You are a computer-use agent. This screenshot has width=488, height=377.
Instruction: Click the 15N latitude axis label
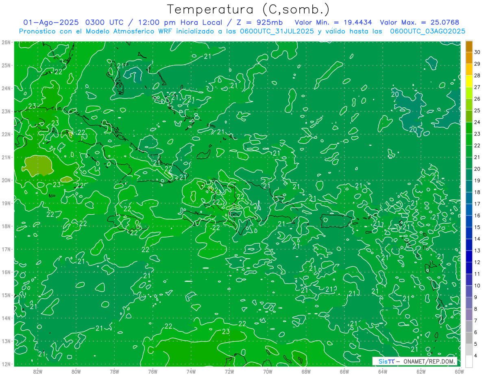(x=6, y=295)
